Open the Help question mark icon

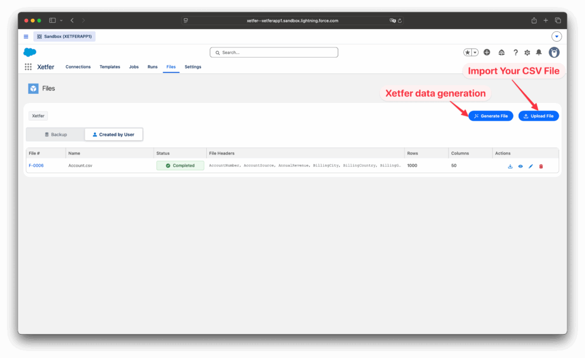click(x=515, y=53)
